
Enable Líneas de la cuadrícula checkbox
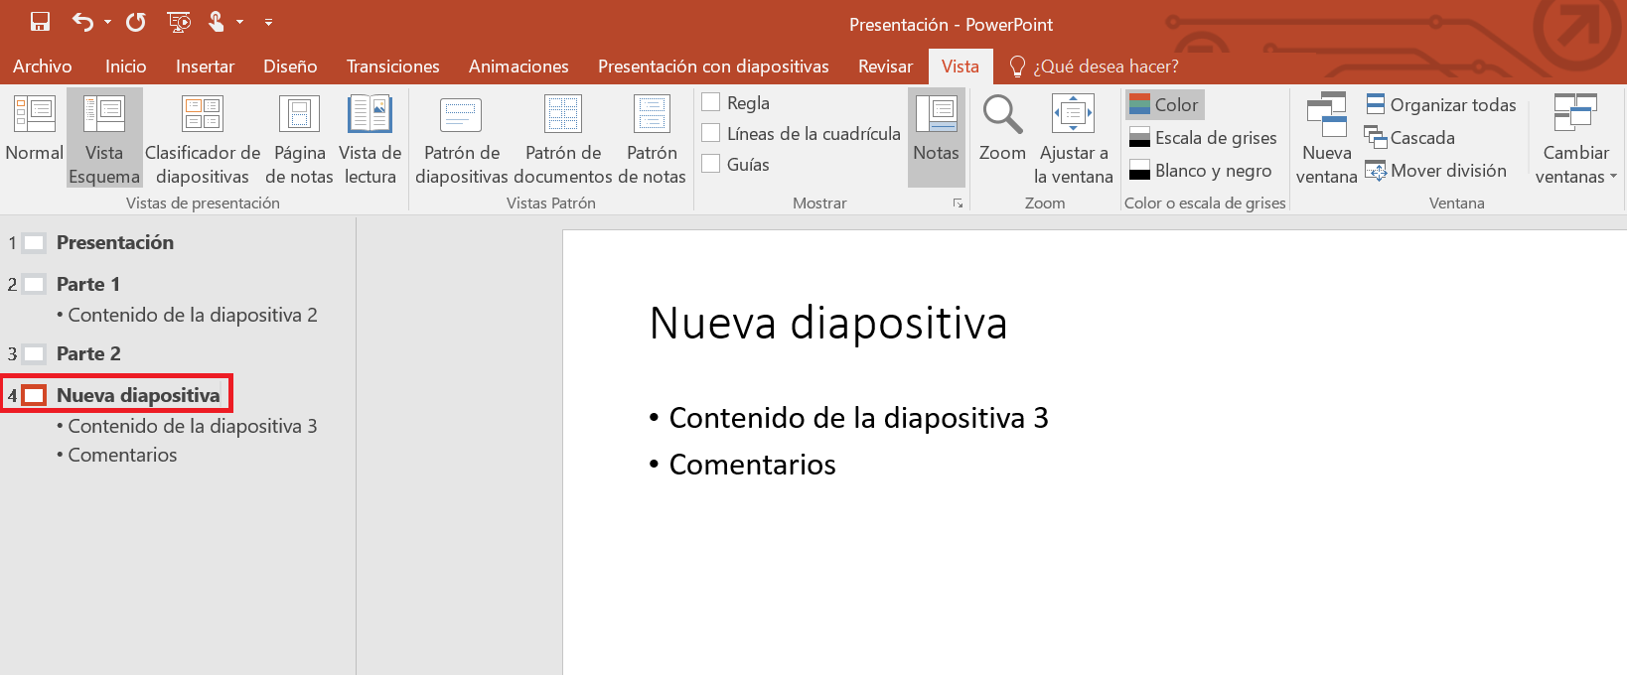(711, 133)
